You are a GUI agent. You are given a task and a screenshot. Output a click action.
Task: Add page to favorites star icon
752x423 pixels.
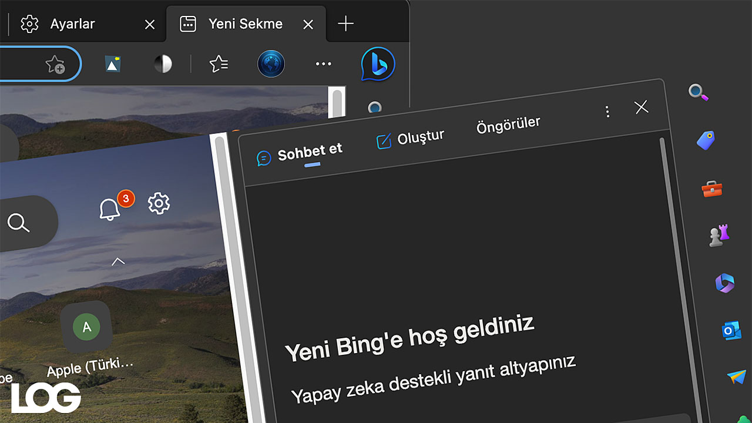pos(55,64)
